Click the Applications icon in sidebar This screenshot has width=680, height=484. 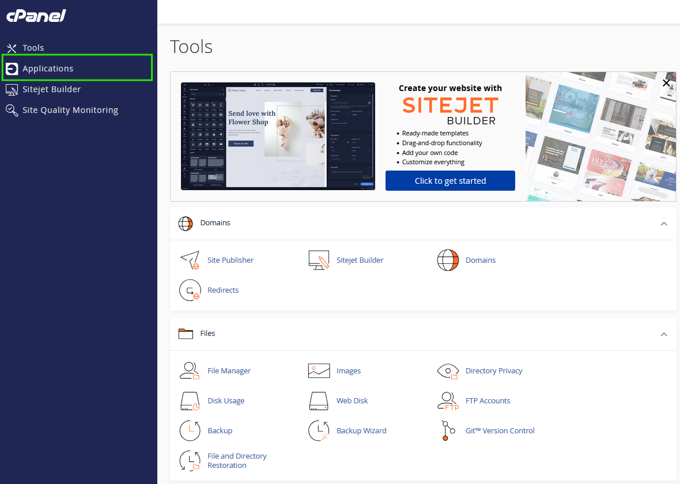pyautogui.click(x=12, y=69)
